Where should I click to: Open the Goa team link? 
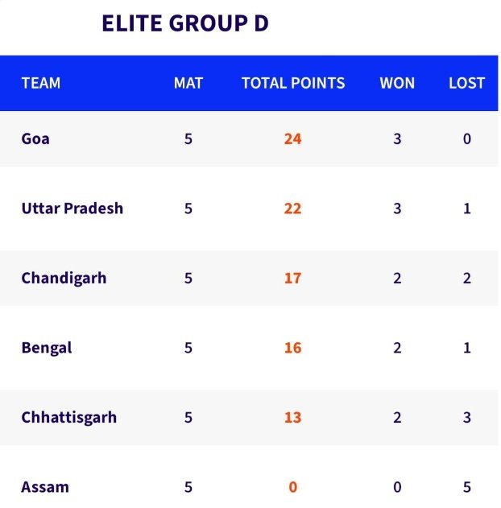[35, 138]
